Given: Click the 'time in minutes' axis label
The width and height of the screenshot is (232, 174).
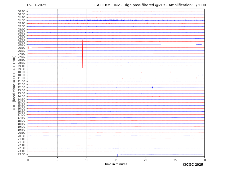Looking at the screenshot, I should click(116, 164).
